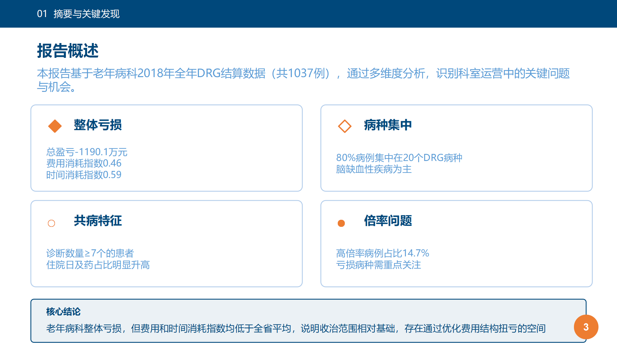Click the line 住院日及药占比明显升高
Viewport: 617px width, 347px height.
98,265
